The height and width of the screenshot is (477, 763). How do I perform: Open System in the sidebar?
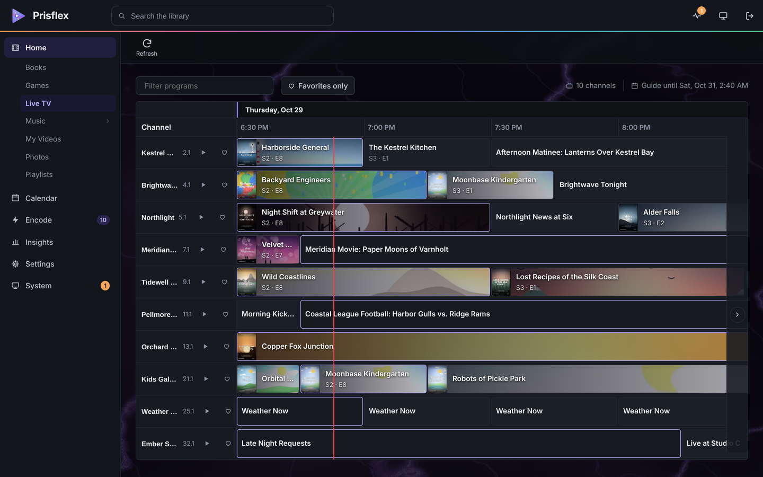point(60,286)
